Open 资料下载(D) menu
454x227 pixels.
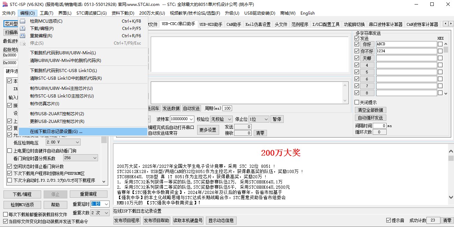(123, 13)
